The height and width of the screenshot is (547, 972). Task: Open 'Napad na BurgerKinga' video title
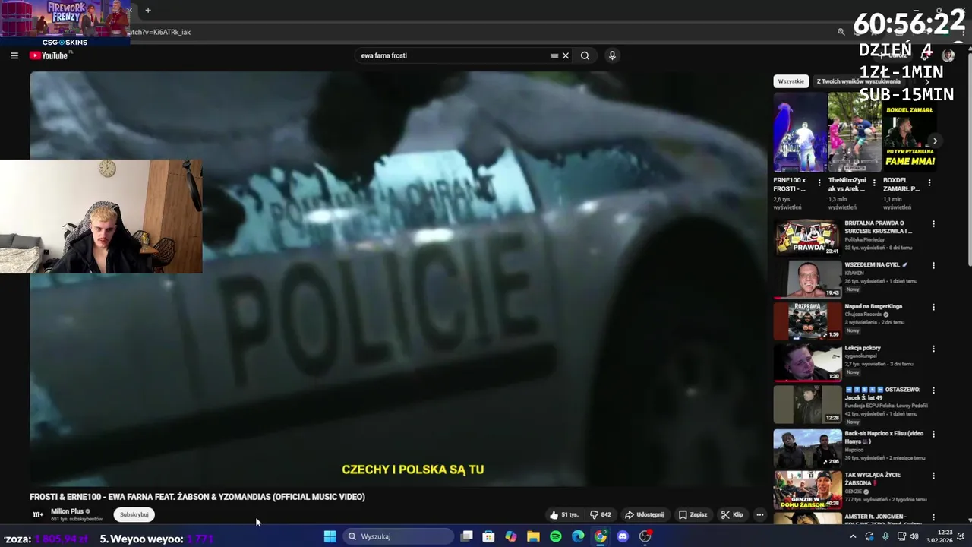[873, 306]
